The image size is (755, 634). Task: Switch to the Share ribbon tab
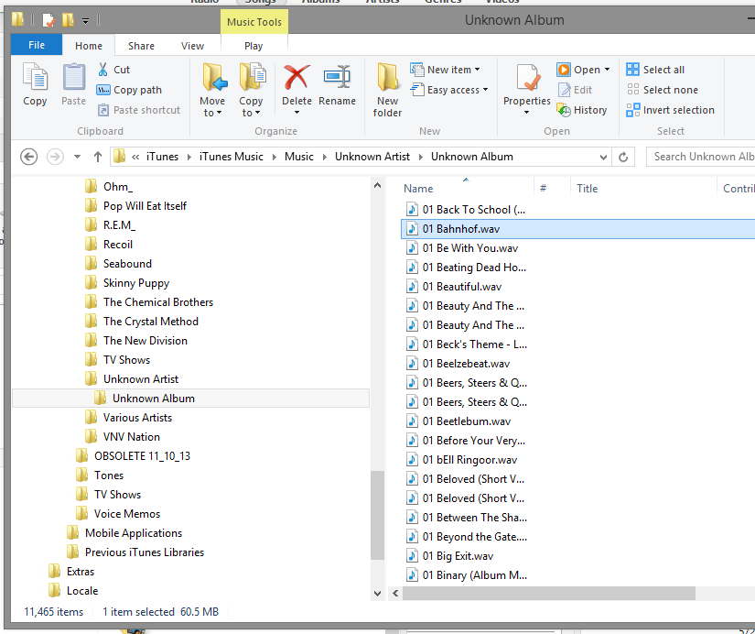[141, 46]
